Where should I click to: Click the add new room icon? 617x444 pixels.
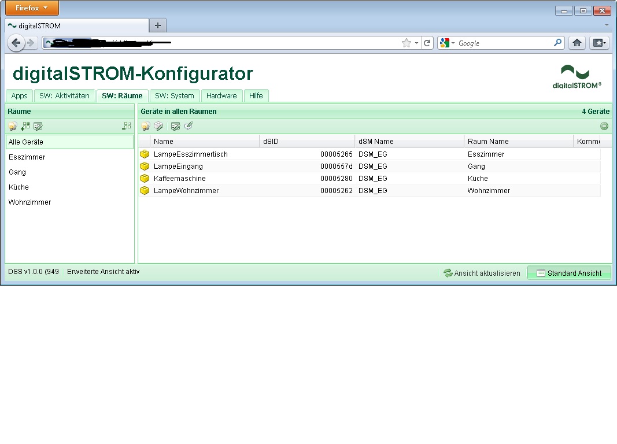click(25, 126)
